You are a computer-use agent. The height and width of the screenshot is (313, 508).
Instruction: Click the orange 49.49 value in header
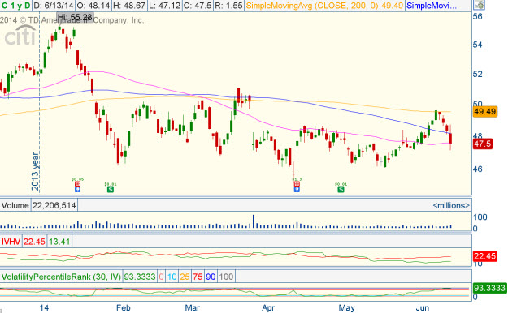[x=392, y=6]
